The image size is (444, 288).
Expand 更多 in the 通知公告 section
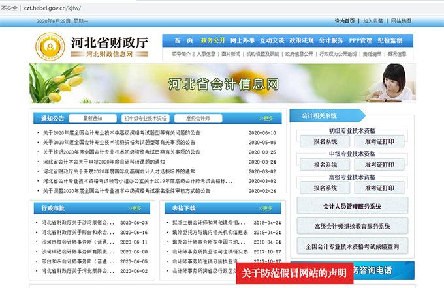[266, 119]
